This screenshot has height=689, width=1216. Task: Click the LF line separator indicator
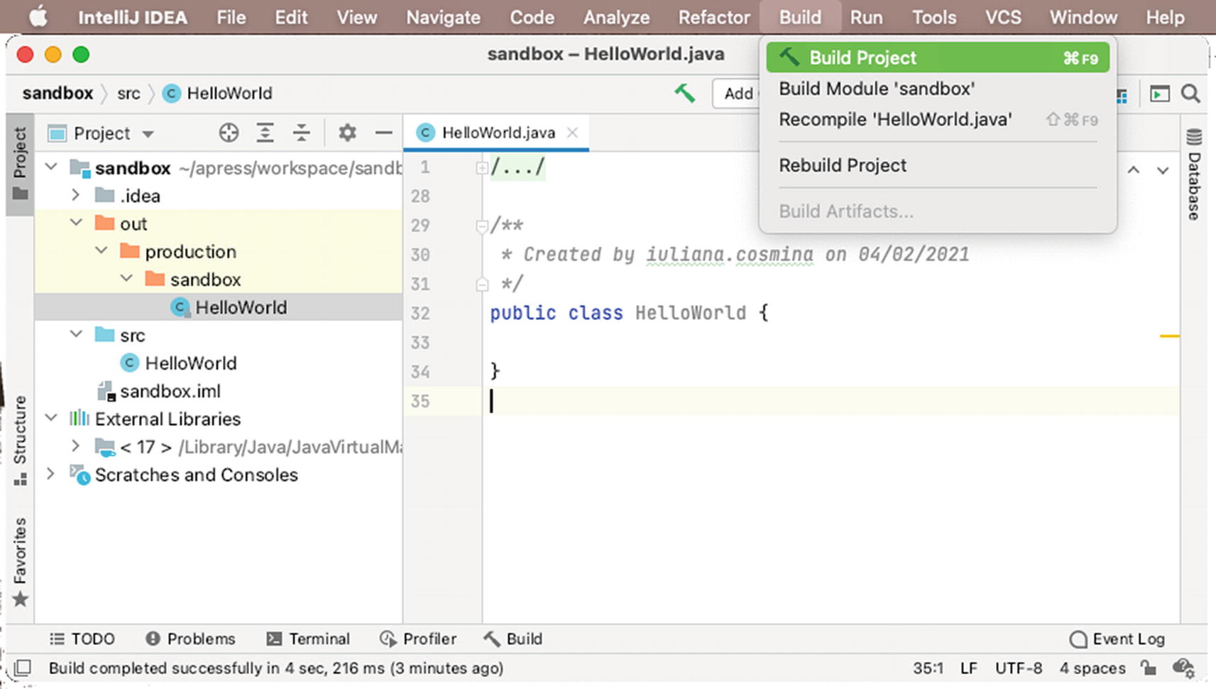pyautogui.click(x=968, y=668)
